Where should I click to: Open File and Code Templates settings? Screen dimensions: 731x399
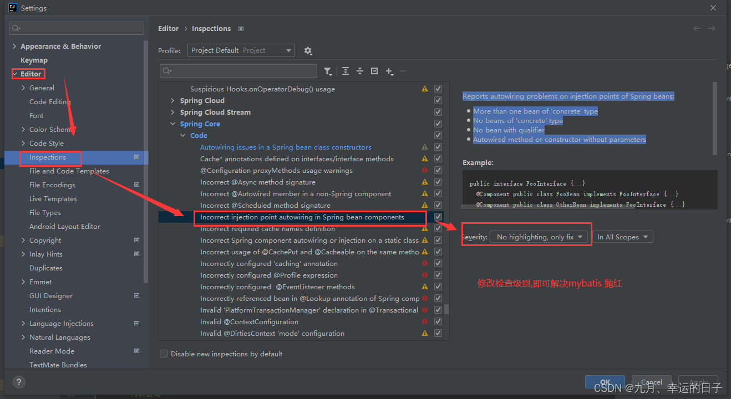69,171
